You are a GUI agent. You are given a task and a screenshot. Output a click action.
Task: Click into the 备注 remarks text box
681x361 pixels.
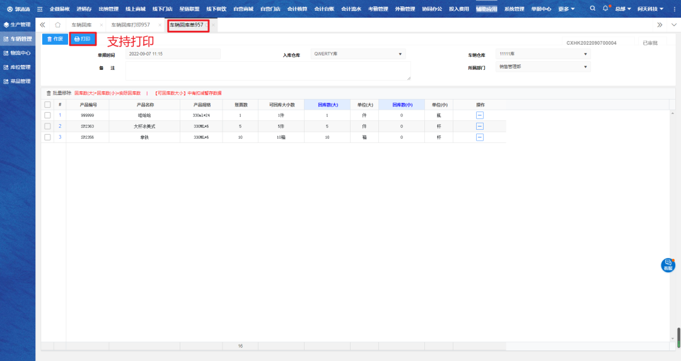click(267, 70)
